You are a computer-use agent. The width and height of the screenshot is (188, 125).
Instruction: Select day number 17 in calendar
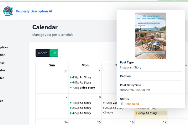coord(164,122)
